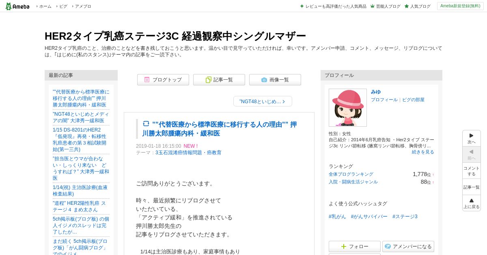Go to 画像一覧 tab

point(275,80)
